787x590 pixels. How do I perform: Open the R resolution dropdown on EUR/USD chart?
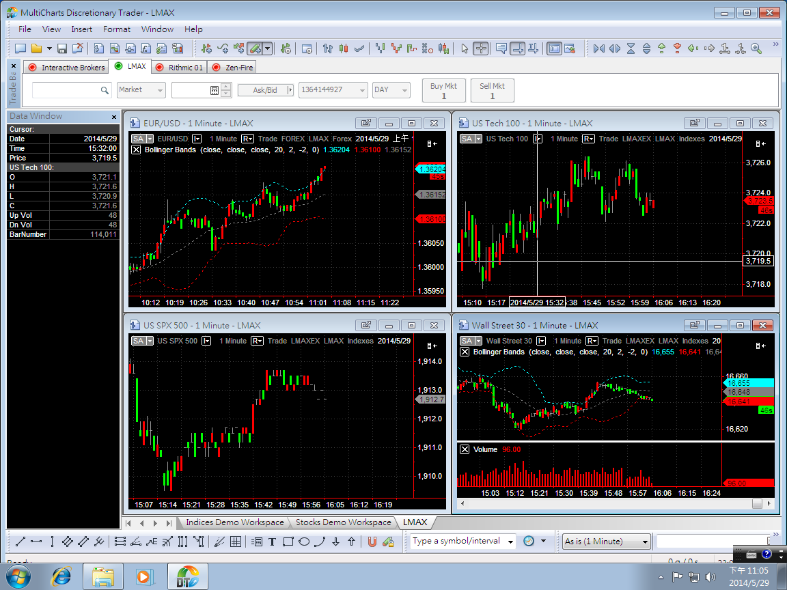pyautogui.click(x=247, y=139)
